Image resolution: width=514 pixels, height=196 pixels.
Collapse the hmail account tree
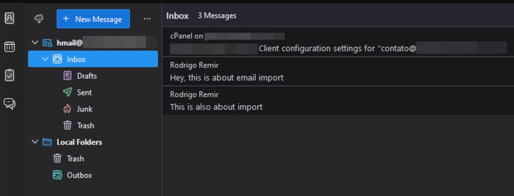click(x=35, y=43)
